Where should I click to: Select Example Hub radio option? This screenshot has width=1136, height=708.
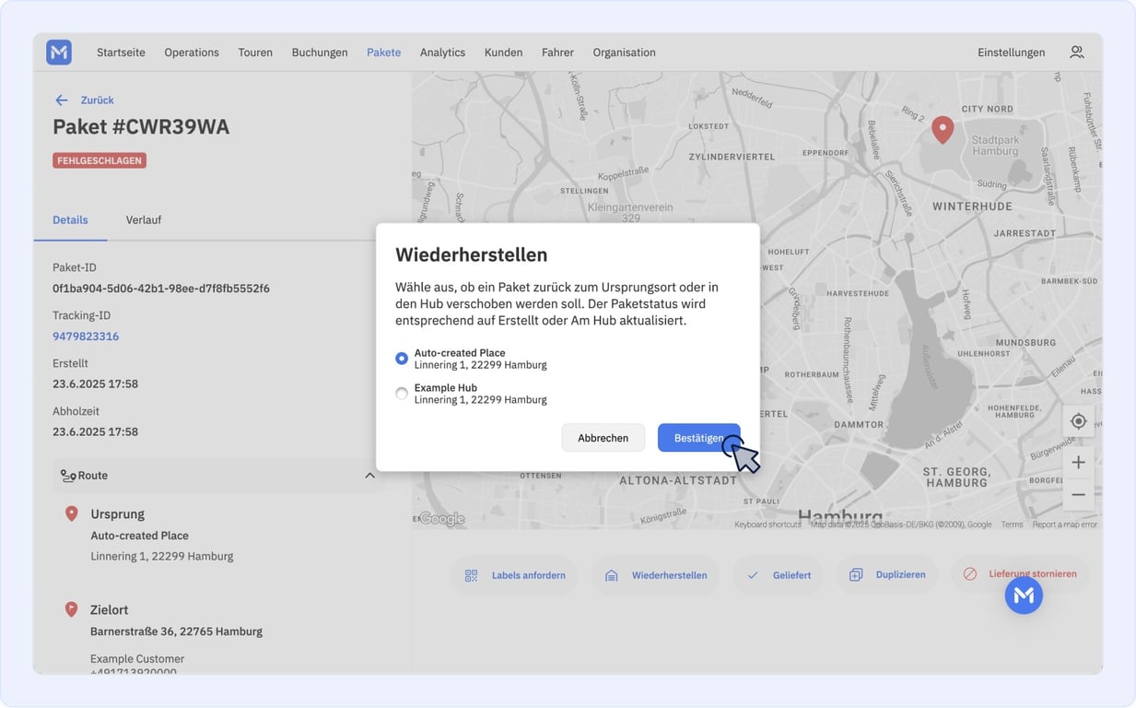pyautogui.click(x=402, y=394)
